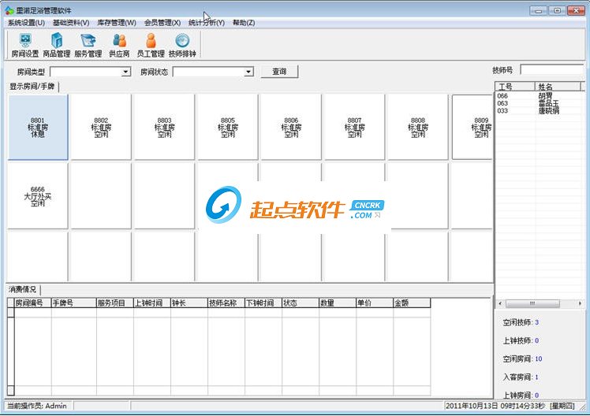590x416 pixels.
Task: Open the 技师排钟 technician scheduling icon
Action: (182, 45)
